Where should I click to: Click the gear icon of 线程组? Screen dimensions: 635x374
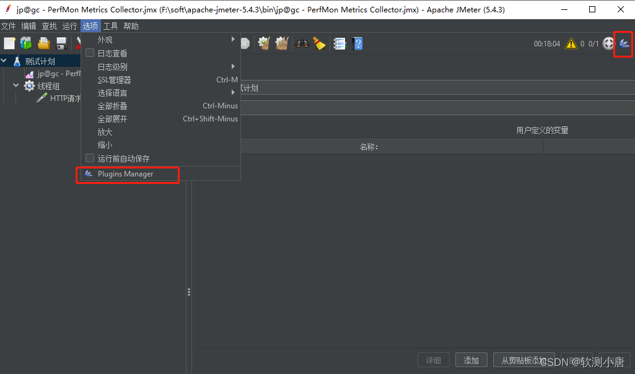29,86
